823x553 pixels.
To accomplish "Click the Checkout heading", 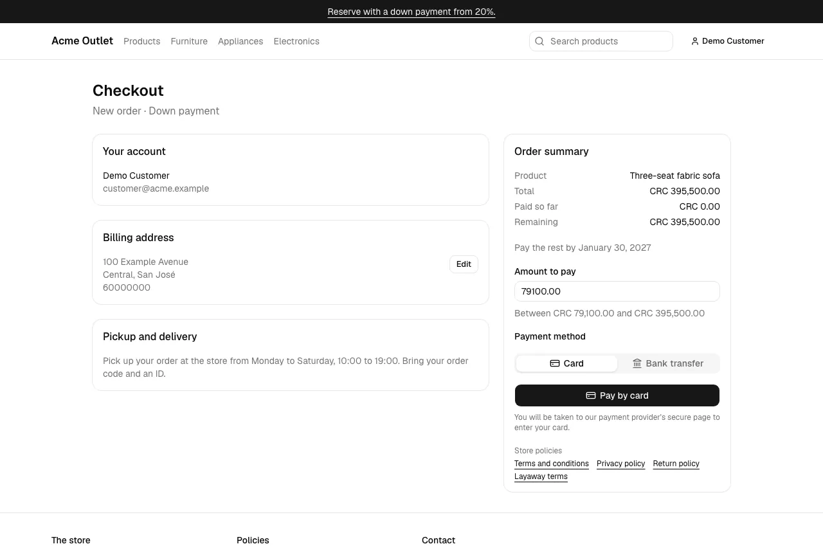I will pos(128,91).
